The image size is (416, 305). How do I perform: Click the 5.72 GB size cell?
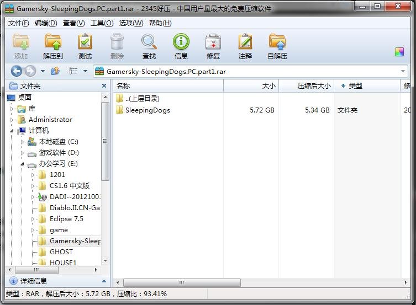pyautogui.click(x=262, y=110)
